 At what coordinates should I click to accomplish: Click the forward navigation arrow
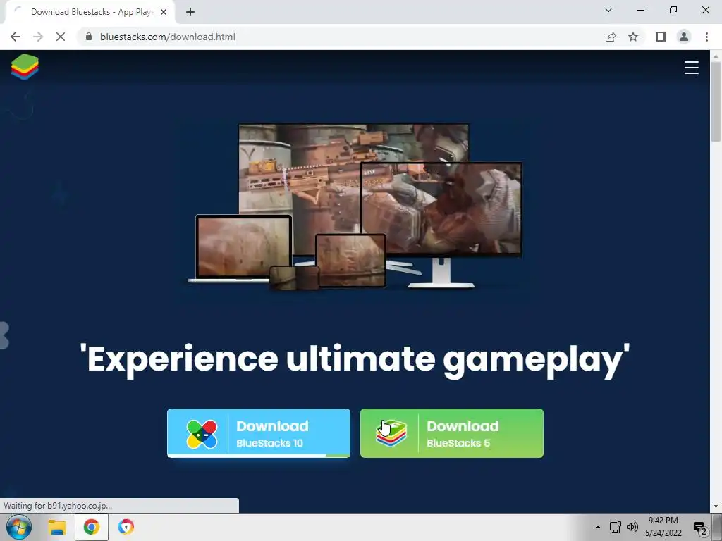tap(38, 37)
